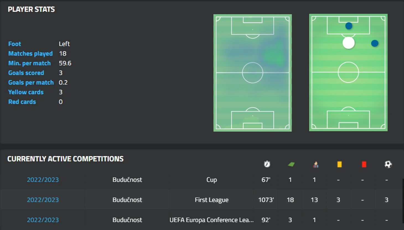
Task: Click the 'Min. per match' stat label
Action: coord(29,63)
